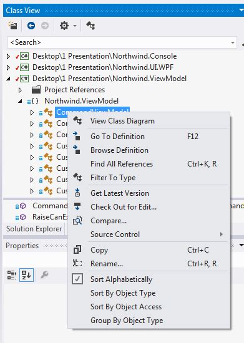Select the Project References folder item
The image size is (244, 343).
click(x=74, y=90)
